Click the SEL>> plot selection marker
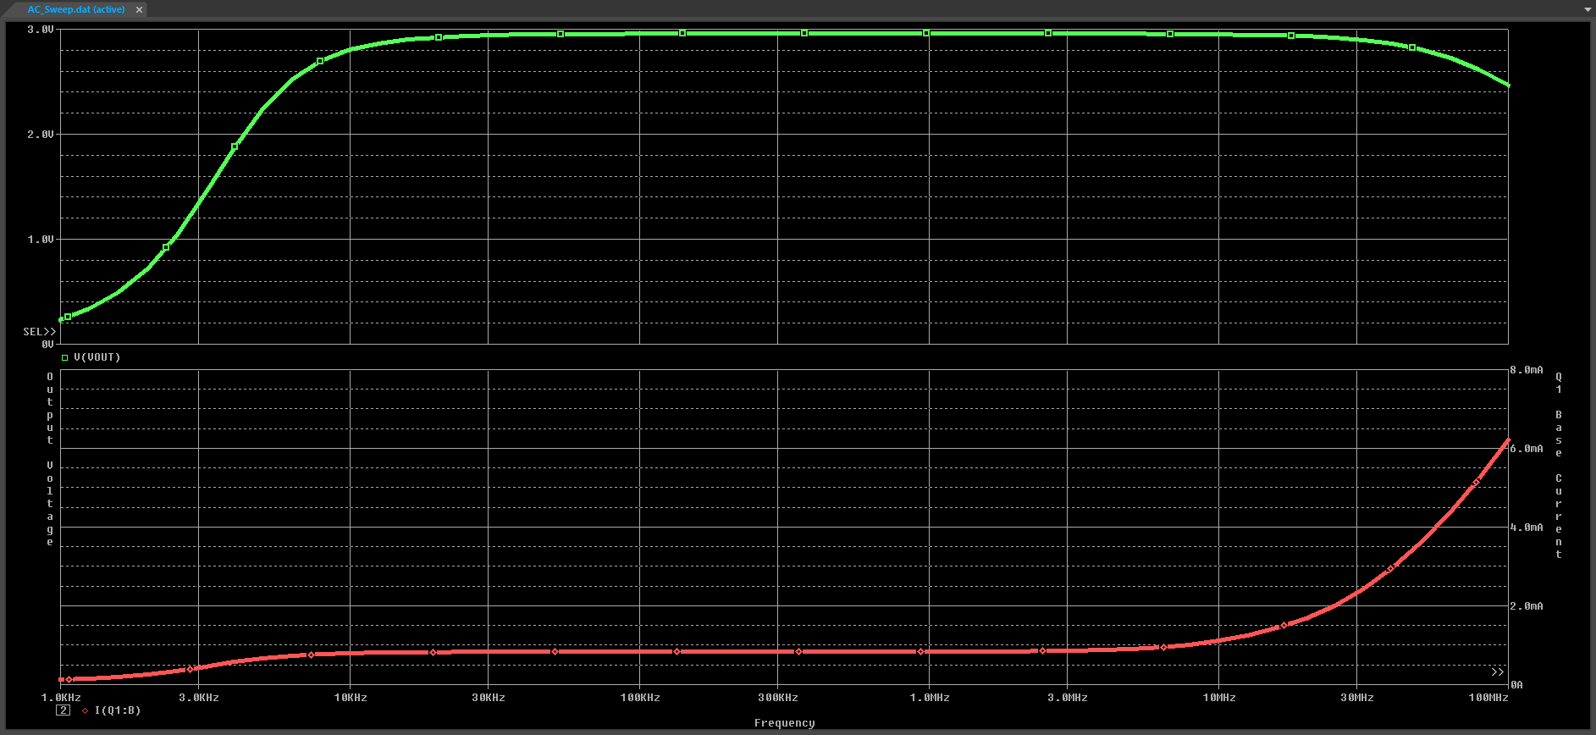Viewport: 1596px width, 735px height. tap(39, 332)
